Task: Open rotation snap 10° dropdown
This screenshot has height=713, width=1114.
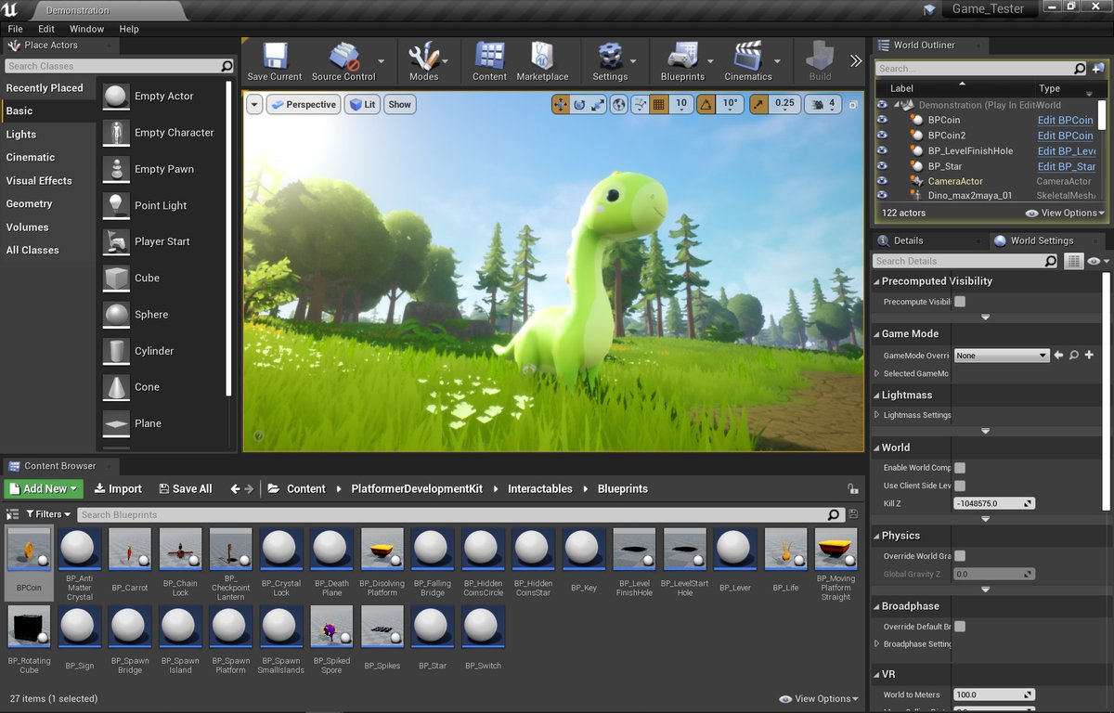Action: click(x=730, y=104)
